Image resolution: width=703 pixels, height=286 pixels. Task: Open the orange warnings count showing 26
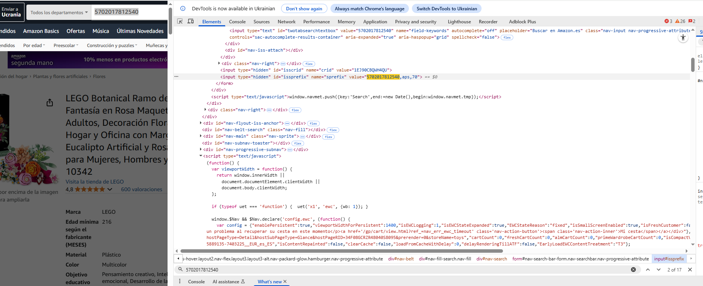tap(680, 21)
